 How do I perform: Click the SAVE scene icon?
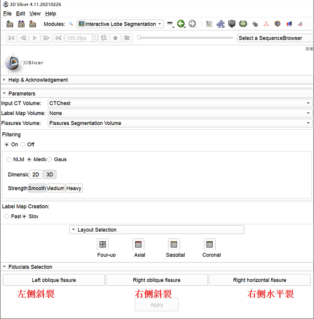pos(32,24)
